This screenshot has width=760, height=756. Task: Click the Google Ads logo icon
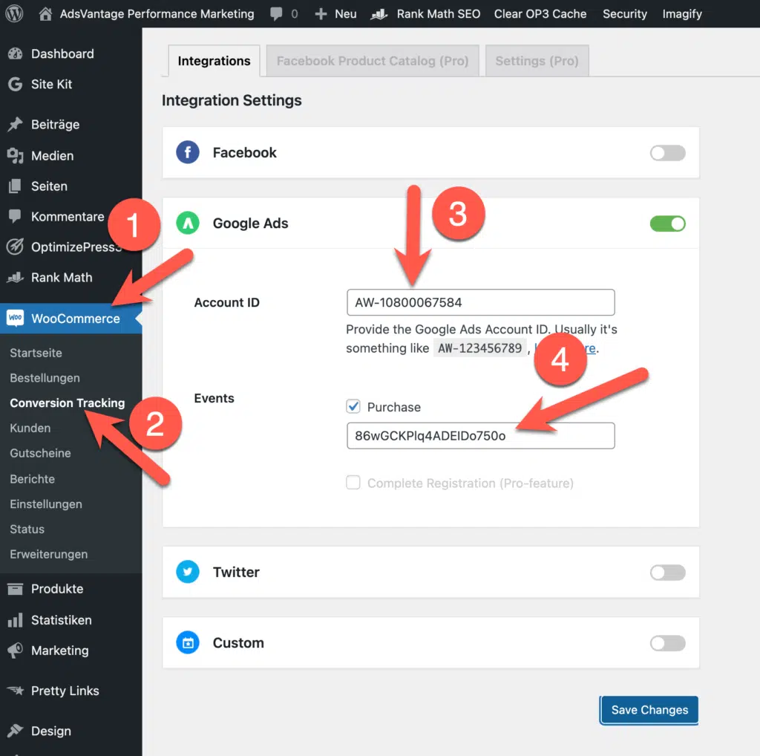(x=188, y=223)
